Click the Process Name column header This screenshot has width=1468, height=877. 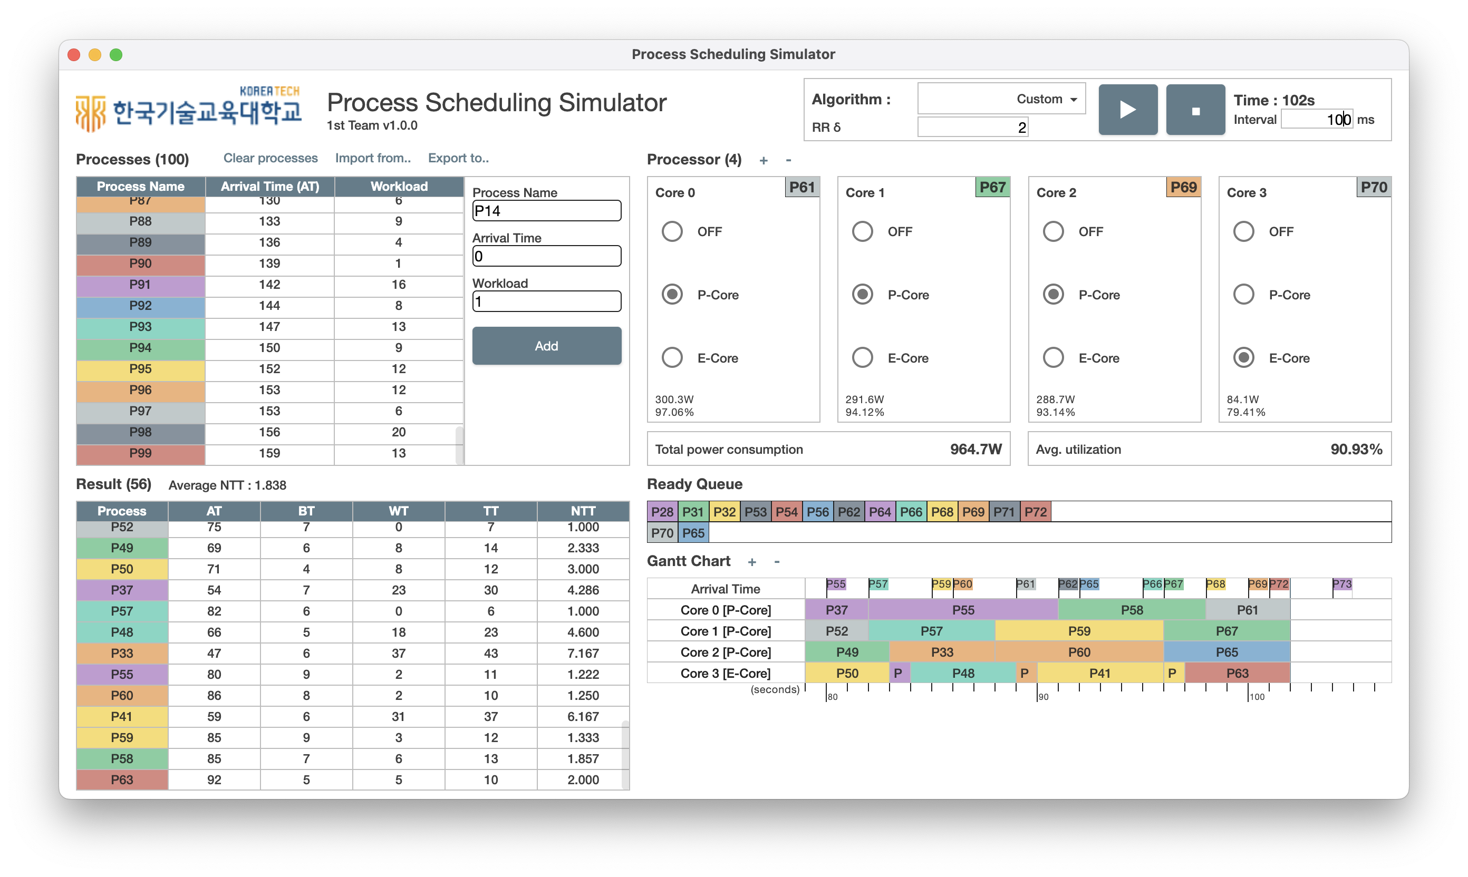tap(140, 186)
